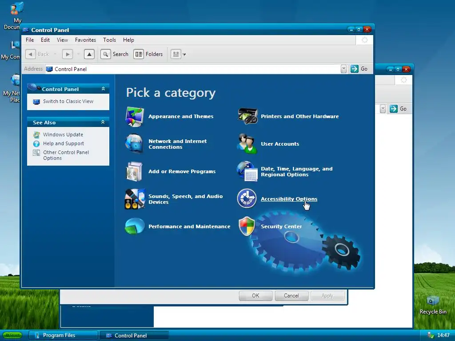Viewport: 455px width, 341px height.
Task: Open the Accessibility Options round icon
Action: [x=247, y=198]
